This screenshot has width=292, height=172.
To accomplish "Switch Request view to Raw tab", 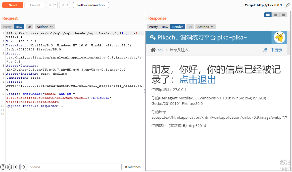I will [x=19, y=27].
